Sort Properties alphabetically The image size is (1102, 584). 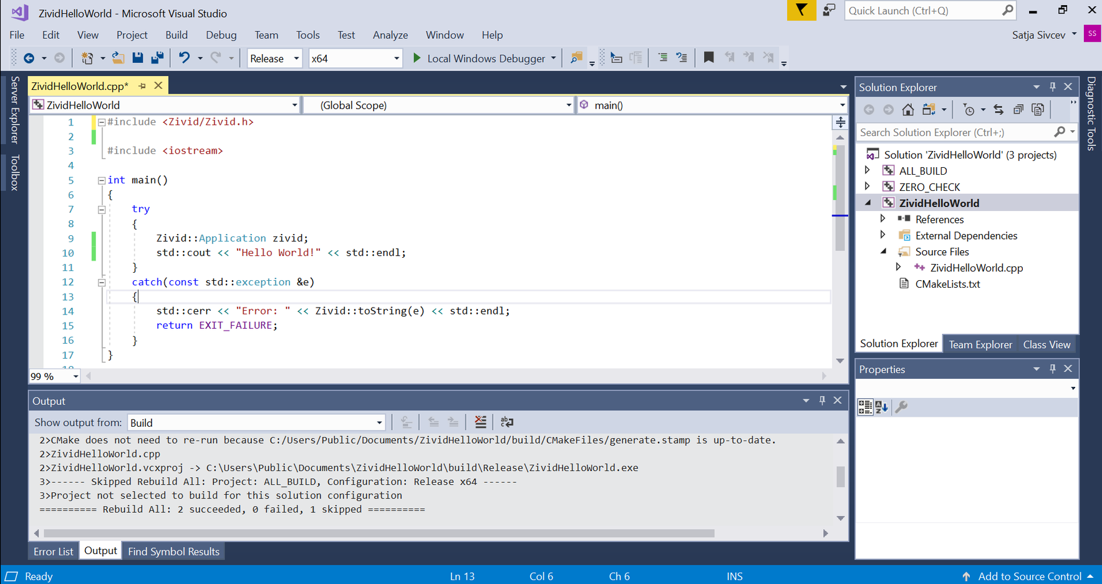881,407
